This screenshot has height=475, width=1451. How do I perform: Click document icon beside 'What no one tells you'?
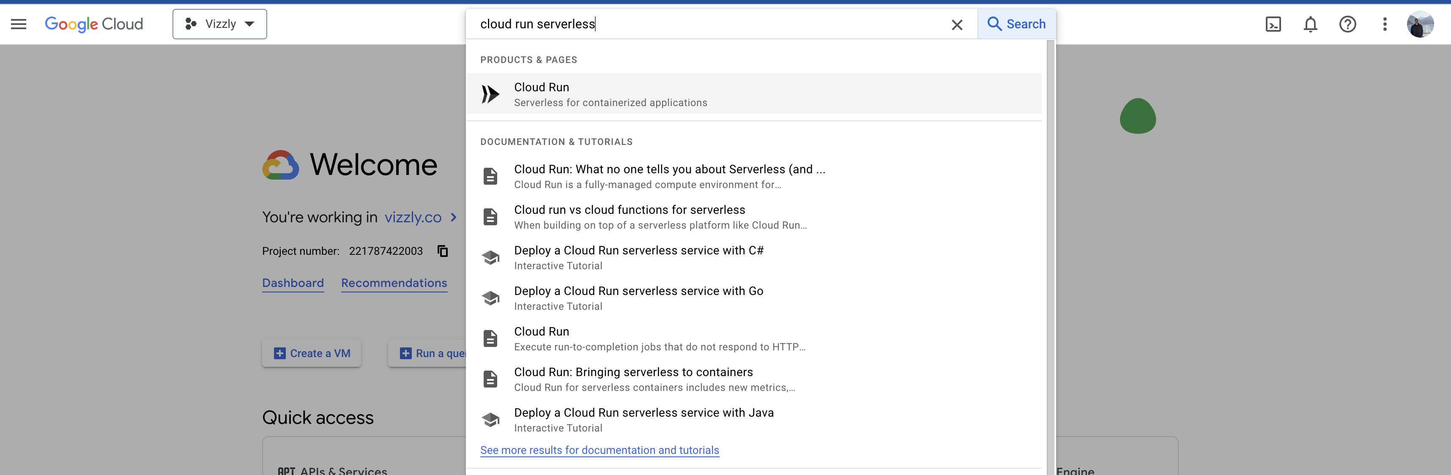coord(490,176)
